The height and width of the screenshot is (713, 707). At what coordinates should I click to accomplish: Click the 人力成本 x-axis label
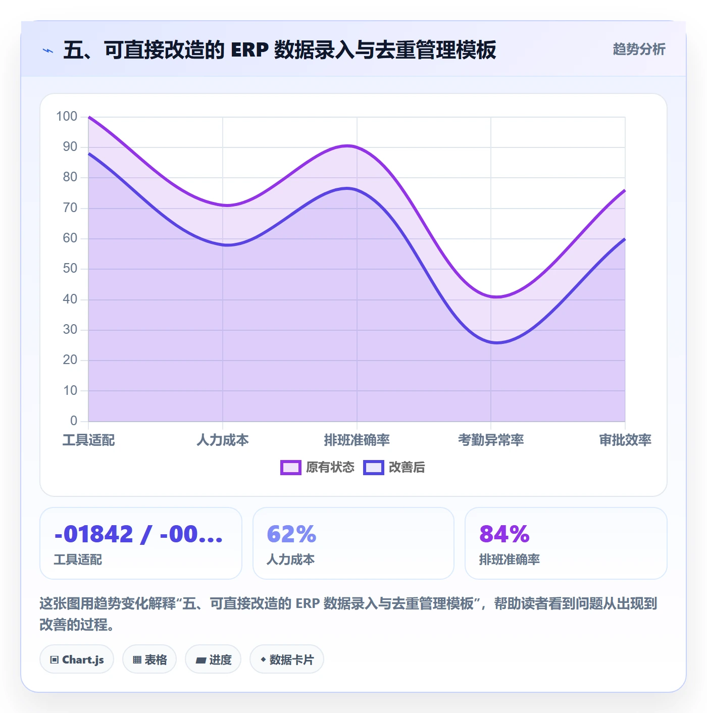click(x=223, y=440)
